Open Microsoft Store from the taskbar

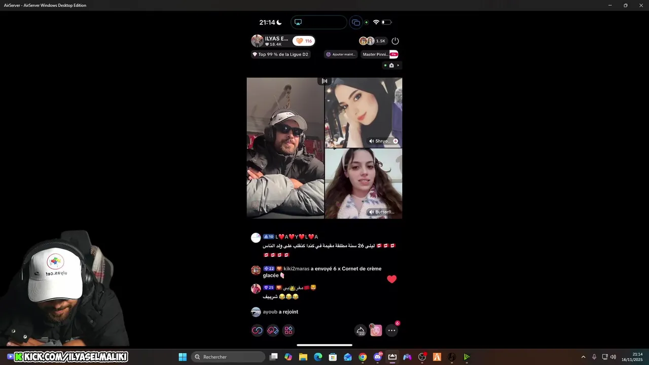[x=333, y=357]
